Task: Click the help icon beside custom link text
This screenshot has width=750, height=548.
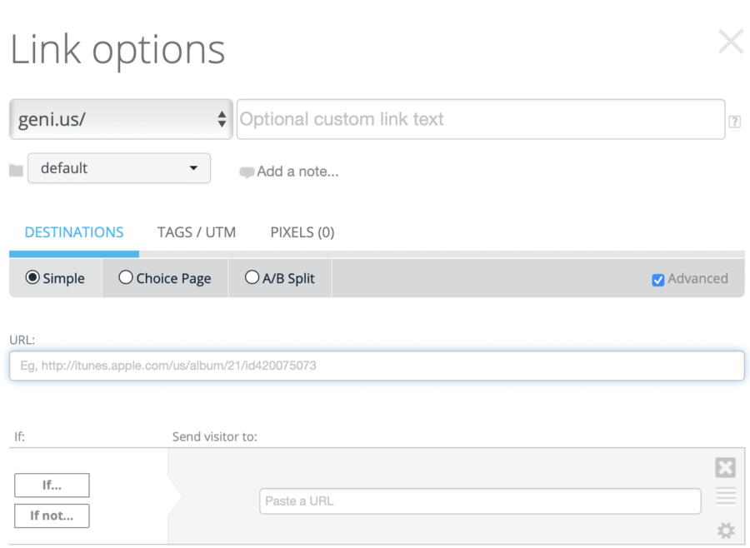Action: [x=734, y=122]
